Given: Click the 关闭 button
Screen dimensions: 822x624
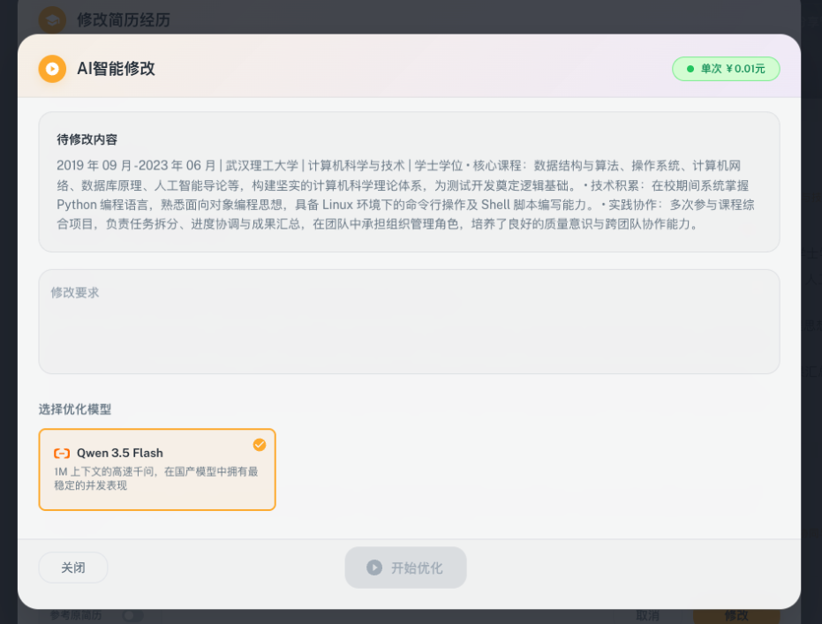Looking at the screenshot, I should tap(73, 568).
